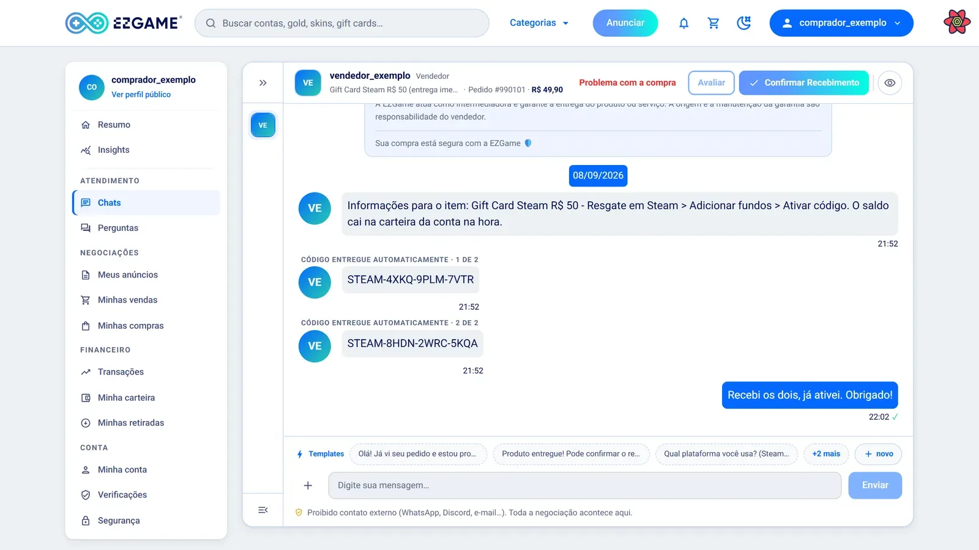Open Verificações page

tap(146, 495)
